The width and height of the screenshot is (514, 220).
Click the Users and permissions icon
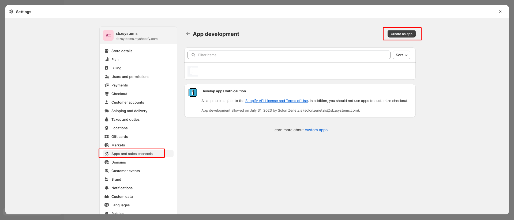107,77
